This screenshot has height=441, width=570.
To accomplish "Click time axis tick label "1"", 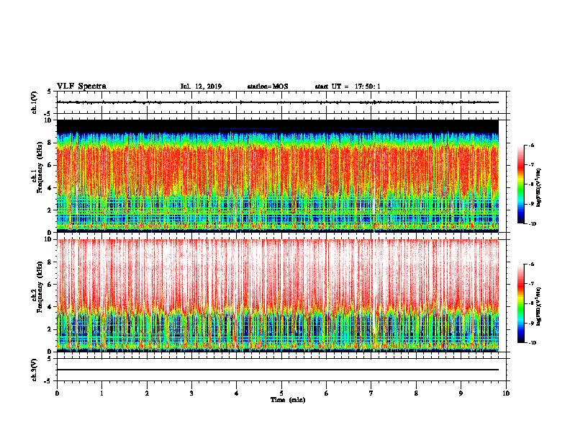I will [x=101, y=393].
